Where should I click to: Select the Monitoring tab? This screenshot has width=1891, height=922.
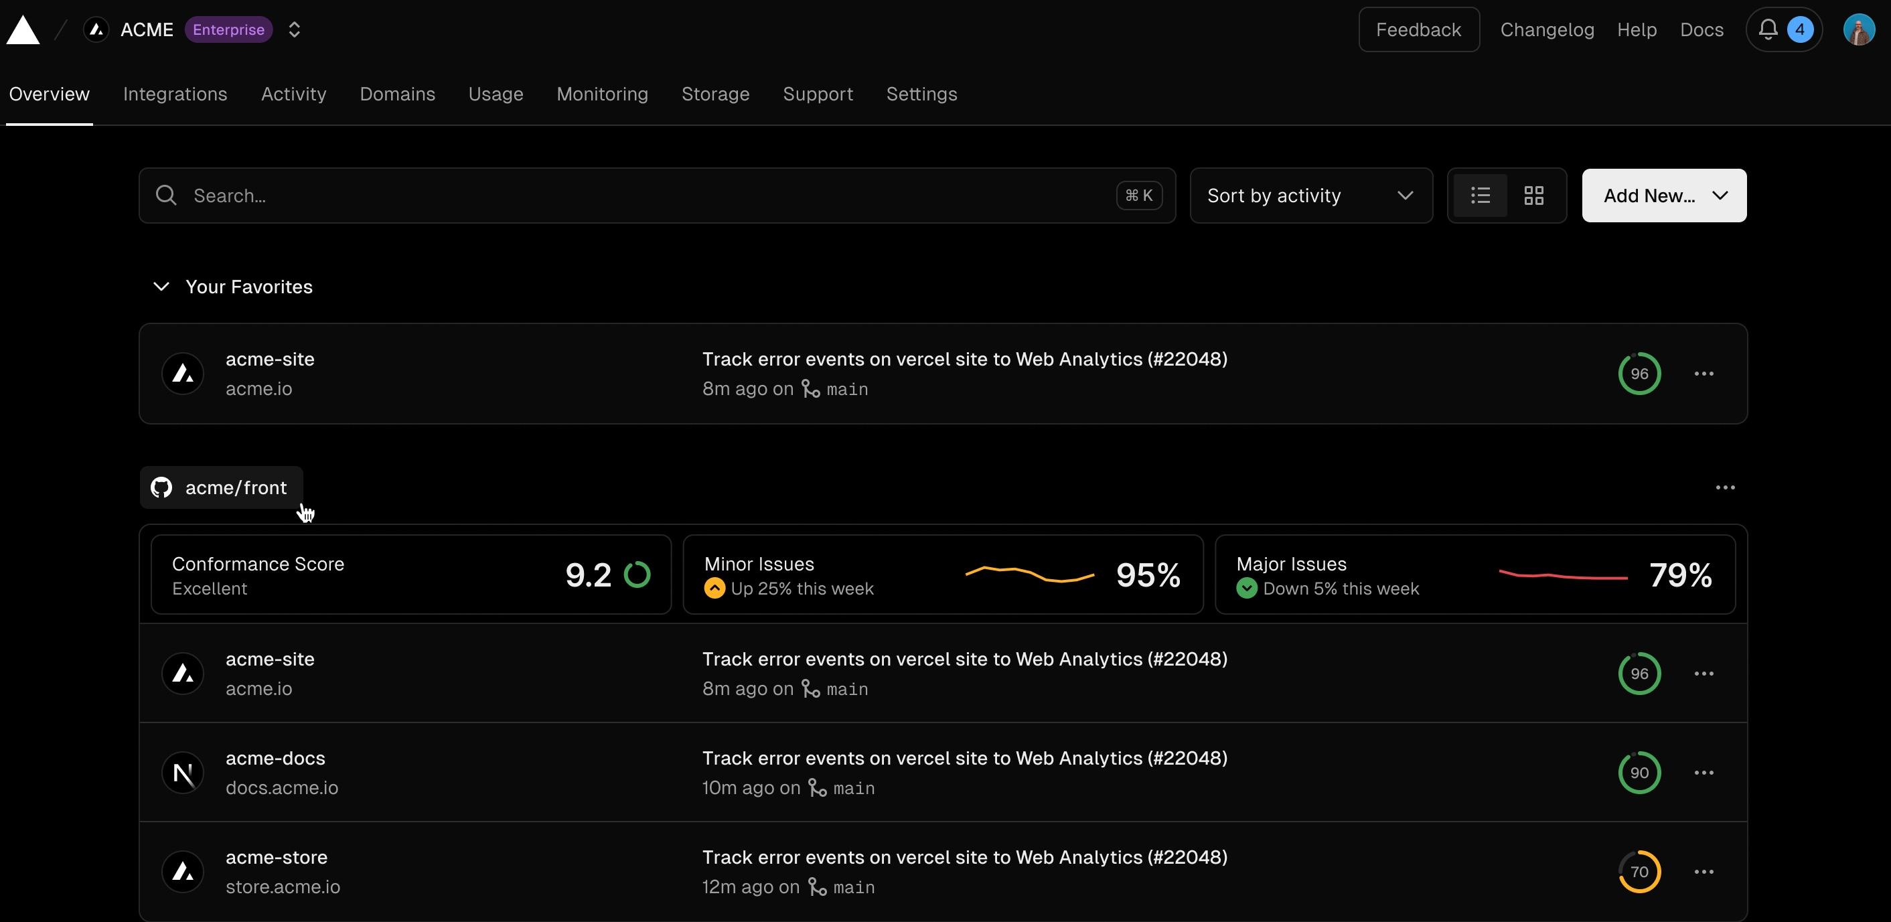coord(602,95)
